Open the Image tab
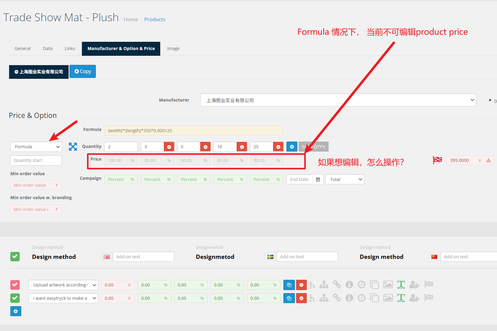Viewport: 497px width, 331px height. point(173,48)
